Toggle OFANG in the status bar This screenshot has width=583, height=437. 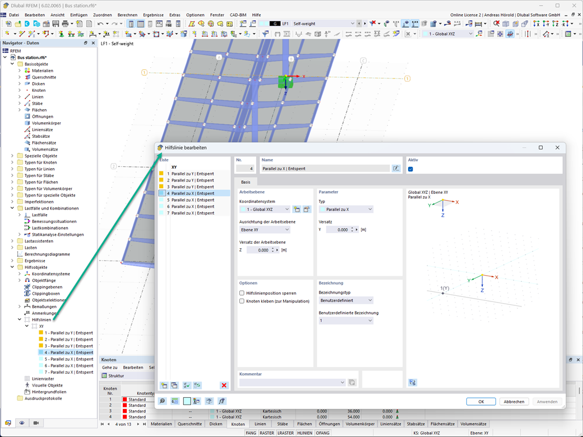(323, 433)
